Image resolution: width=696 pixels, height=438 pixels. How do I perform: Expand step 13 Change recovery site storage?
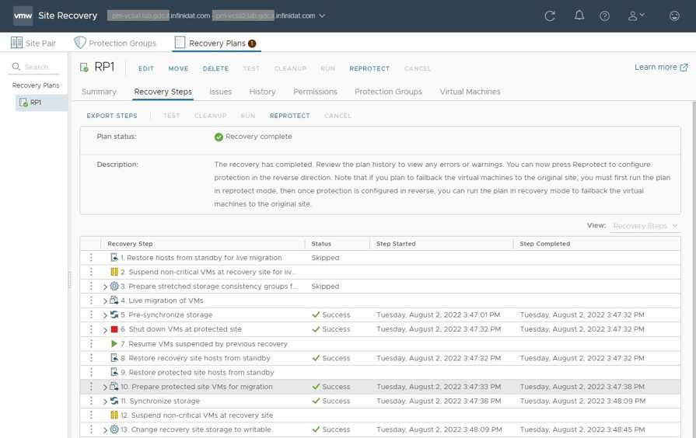tap(105, 430)
